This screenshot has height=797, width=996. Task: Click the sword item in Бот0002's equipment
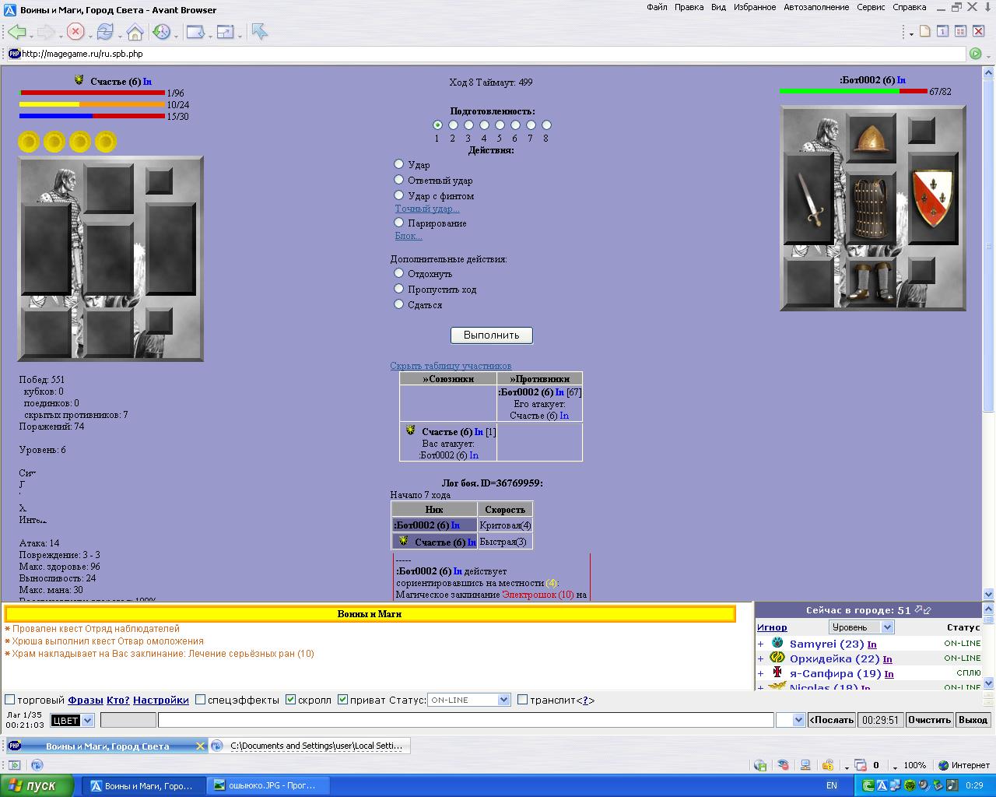(810, 199)
